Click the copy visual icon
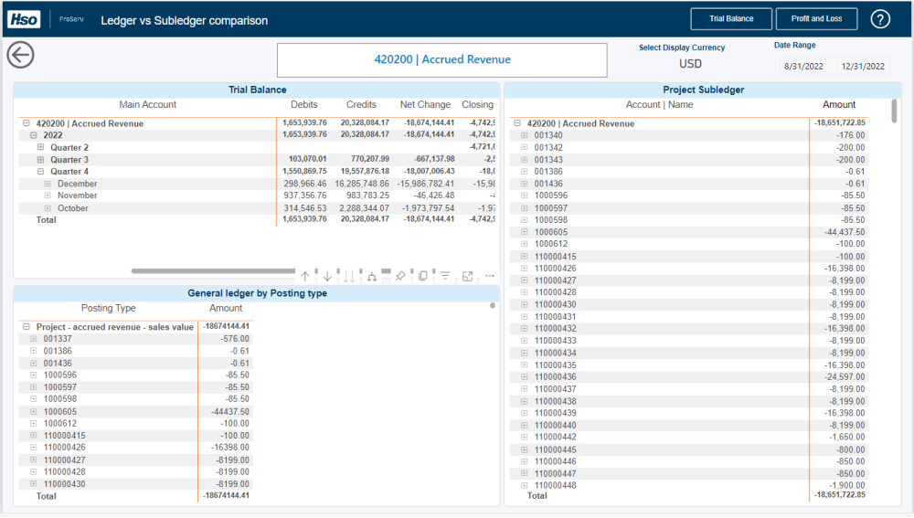This screenshot has height=518, width=914. [x=422, y=276]
